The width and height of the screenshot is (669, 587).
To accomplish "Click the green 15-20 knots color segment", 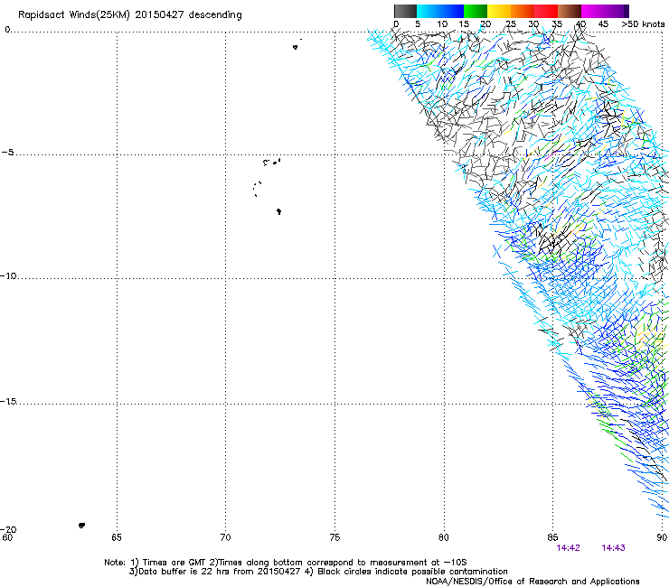I will (476, 11).
